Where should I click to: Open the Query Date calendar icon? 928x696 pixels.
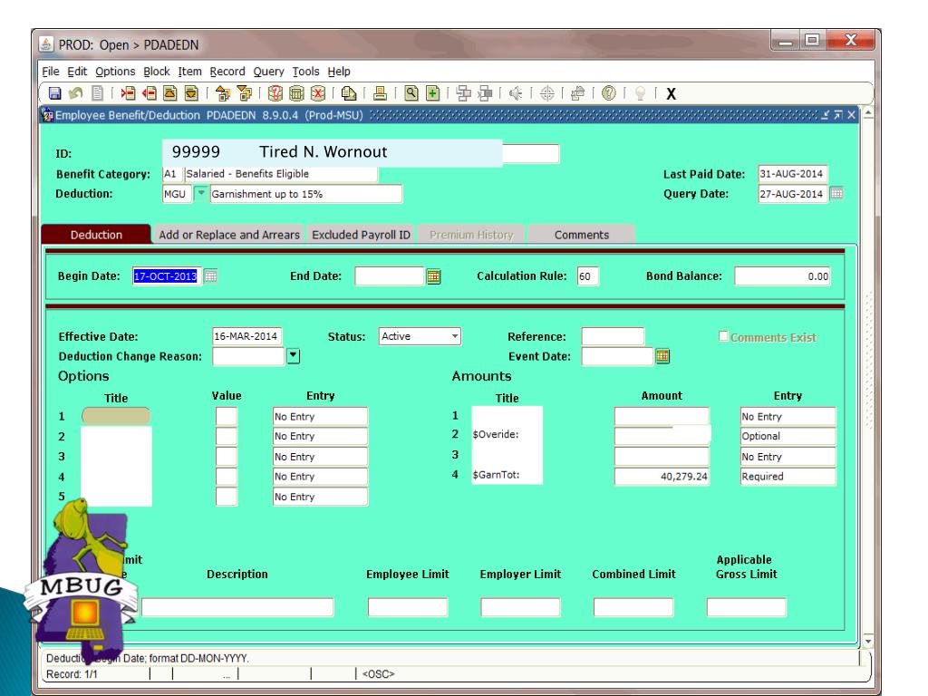[836, 194]
